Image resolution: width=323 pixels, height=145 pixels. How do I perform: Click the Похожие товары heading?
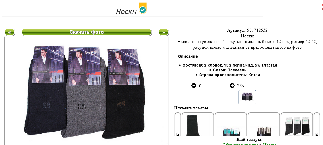[191, 108]
